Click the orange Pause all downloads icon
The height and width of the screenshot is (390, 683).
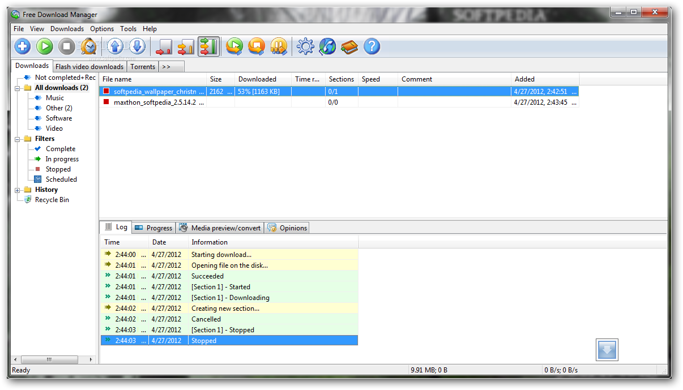click(279, 46)
